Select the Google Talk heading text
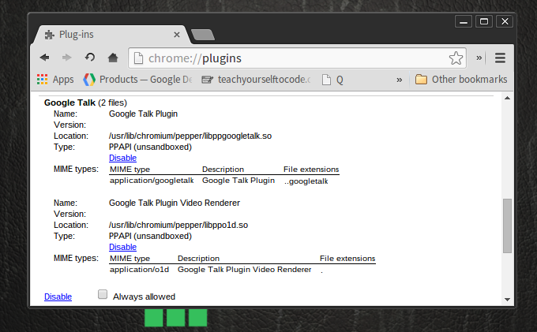The image size is (537, 332). coord(69,103)
